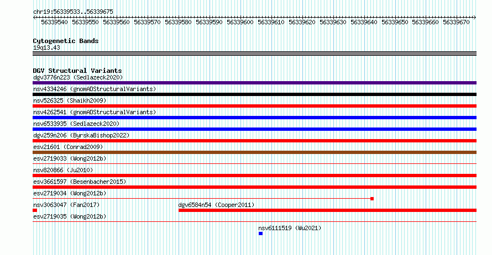Screen dimensions: 492x255
Task: Click ruler position 56339540
Action: point(54,22)
